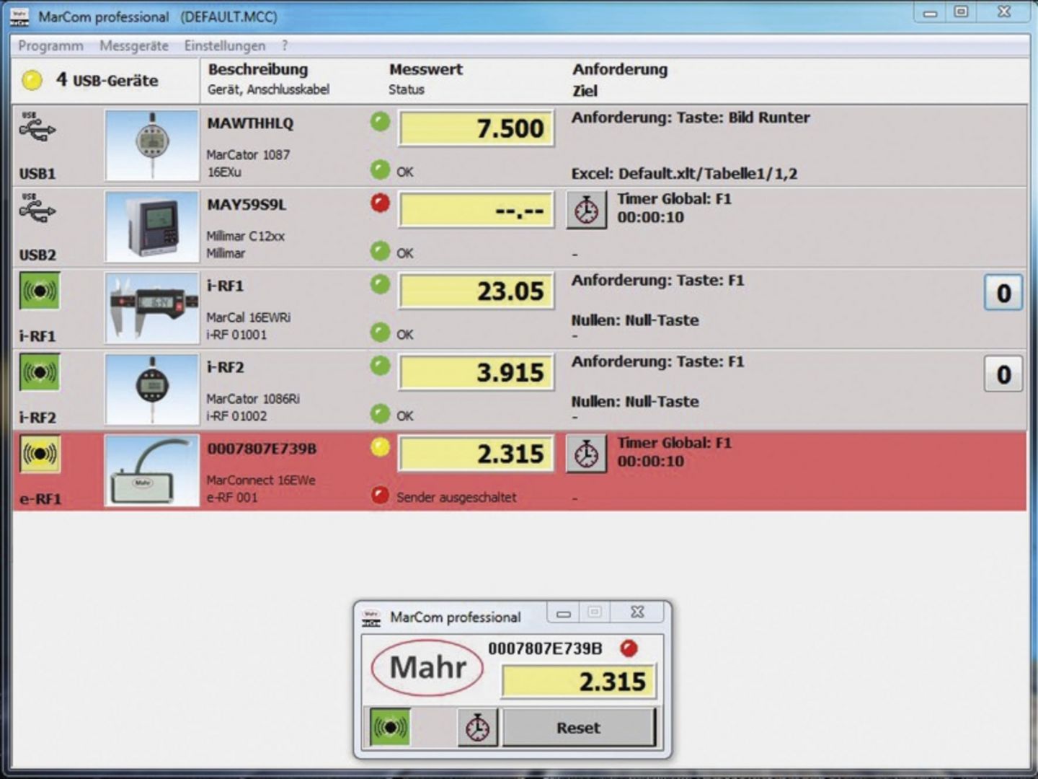This screenshot has width=1038, height=779.
Task: Open timer for MAY59S9L device row
Action: (586, 210)
